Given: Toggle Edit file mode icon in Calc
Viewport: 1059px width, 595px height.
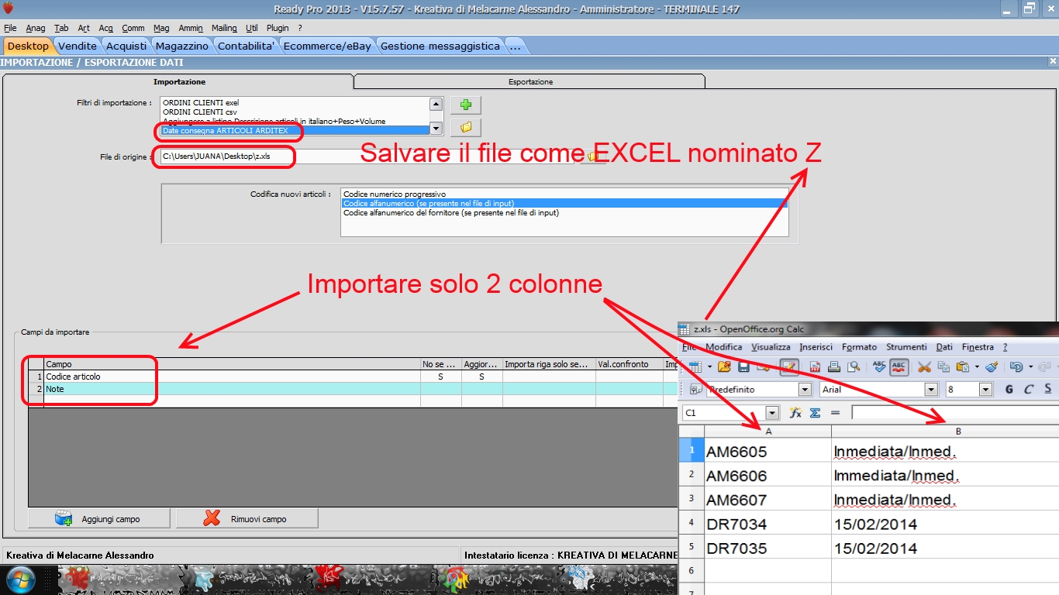Looking at the screenshot, I should point(789,367).
